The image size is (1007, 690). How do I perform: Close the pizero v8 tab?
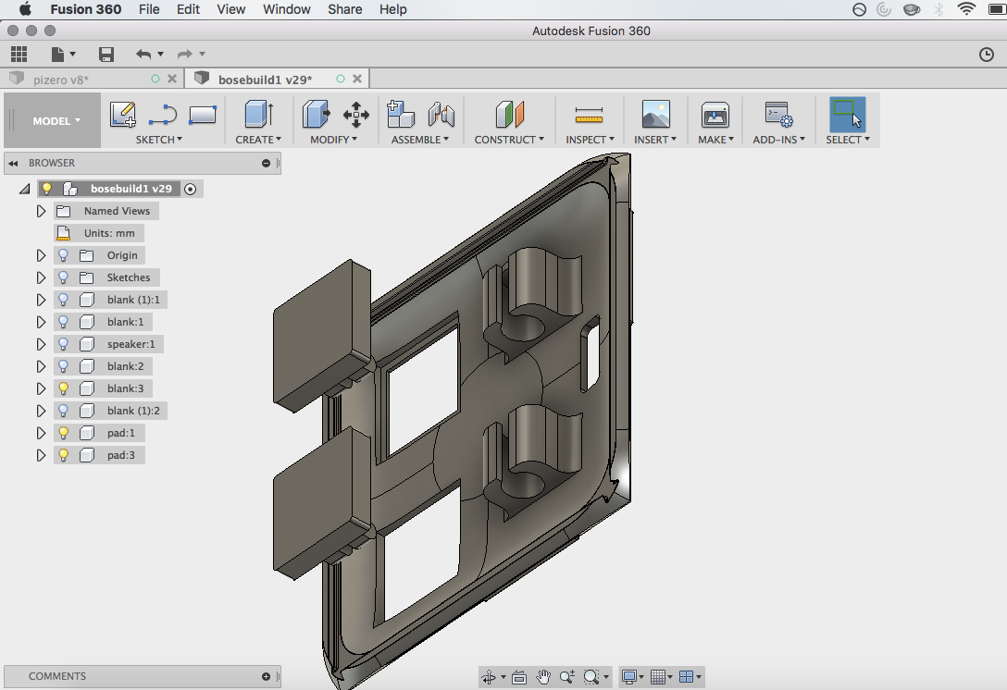coord(171,79)
